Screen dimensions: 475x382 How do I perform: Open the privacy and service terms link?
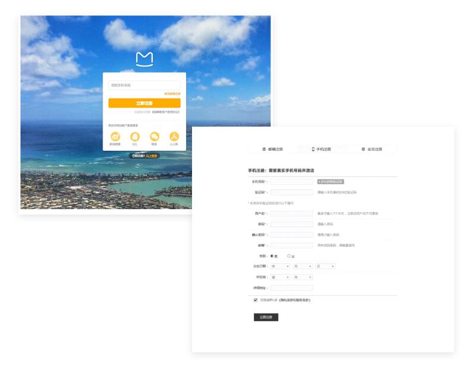click(x=295, y=300)
